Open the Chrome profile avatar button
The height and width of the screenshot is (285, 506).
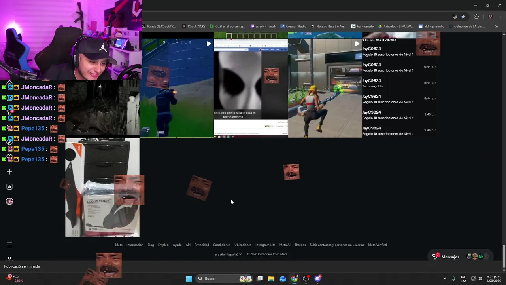click(x=491, y=17)
